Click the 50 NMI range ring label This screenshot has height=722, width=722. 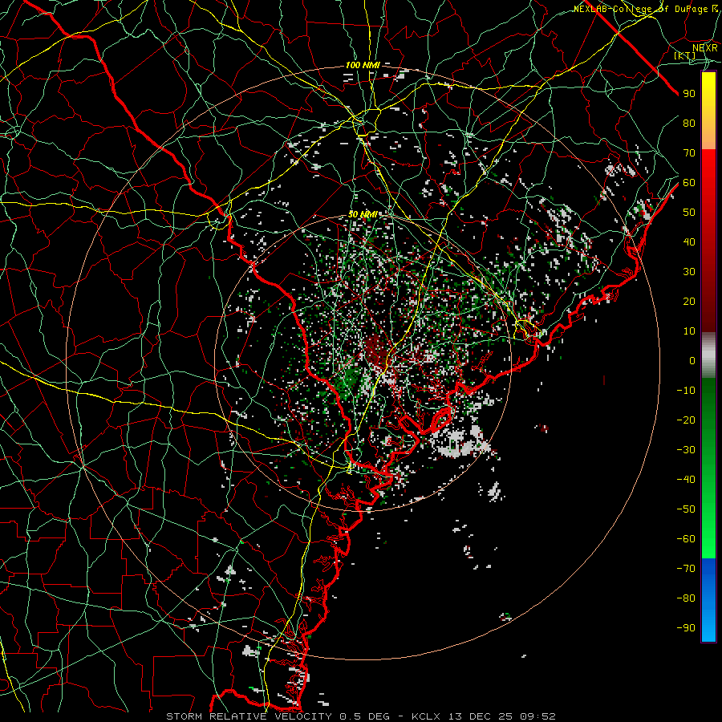[363, 214]
